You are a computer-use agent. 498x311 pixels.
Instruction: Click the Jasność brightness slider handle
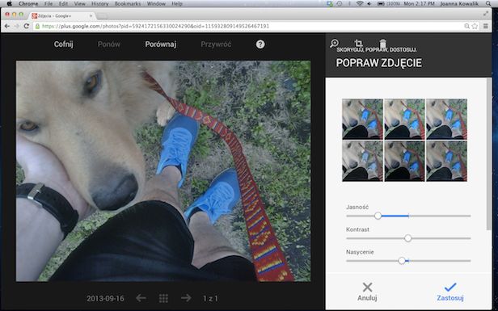(x=378, y=216)
